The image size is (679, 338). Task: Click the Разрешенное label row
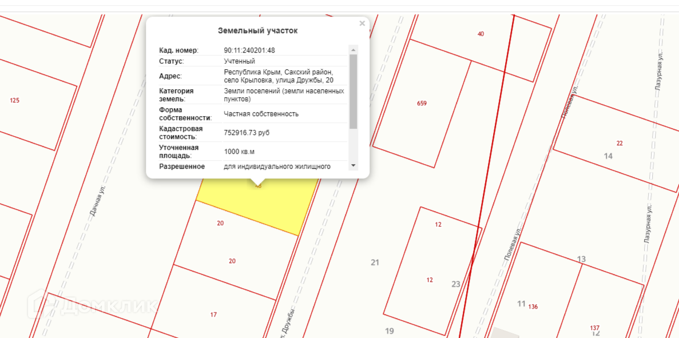click(x=182, y=166)
